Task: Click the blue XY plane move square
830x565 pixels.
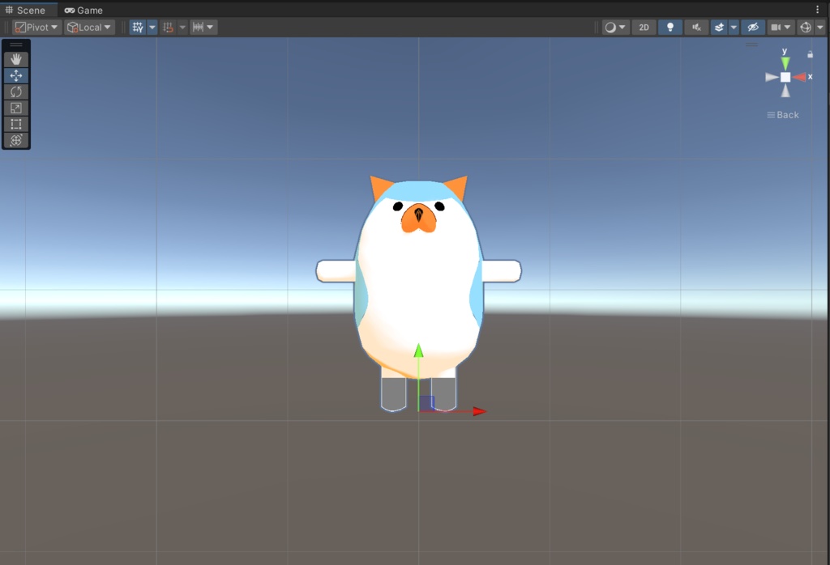Action: [x=426, y=403]
